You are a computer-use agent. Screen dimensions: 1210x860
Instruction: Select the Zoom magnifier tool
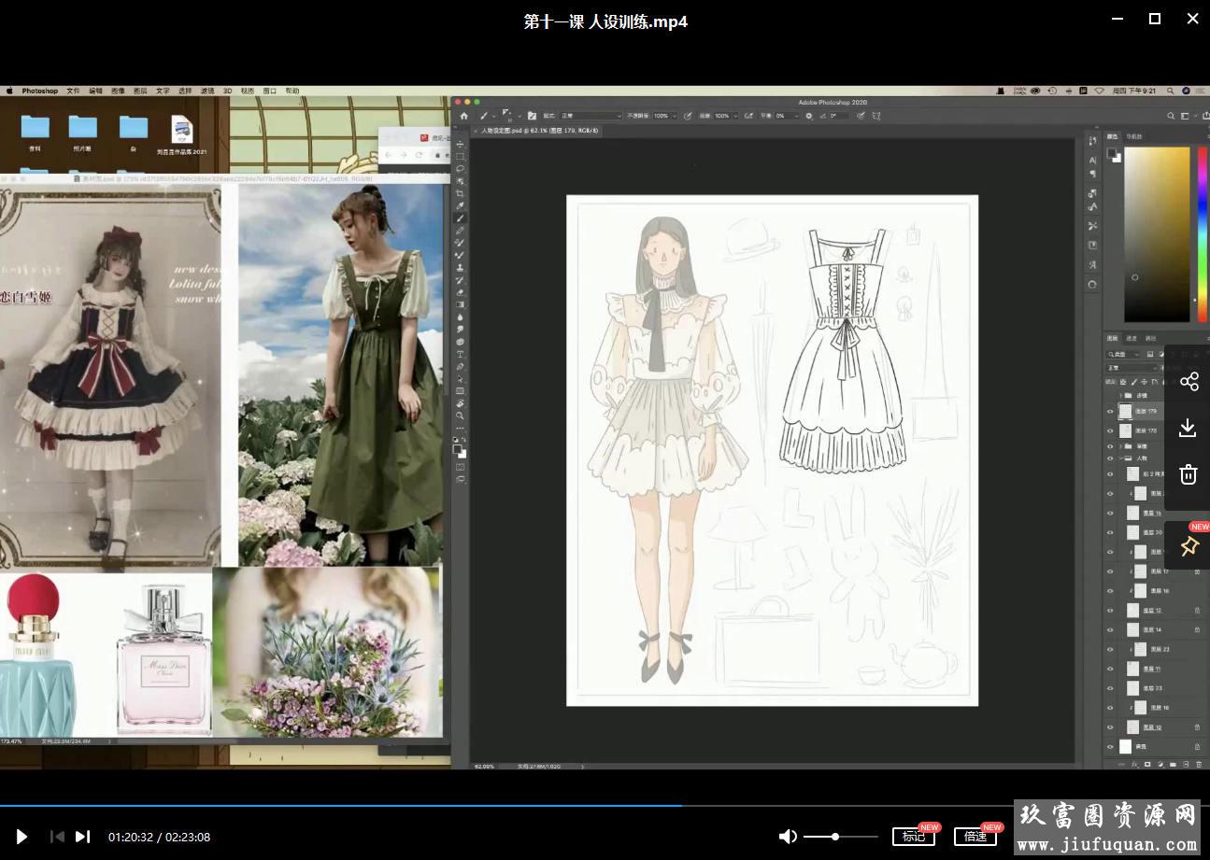tap(460, 416)
